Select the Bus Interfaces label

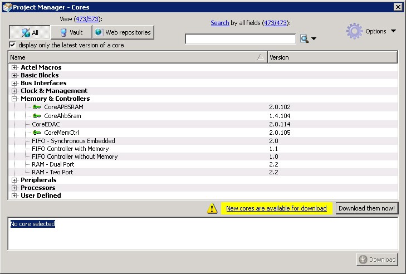(43, 83)
